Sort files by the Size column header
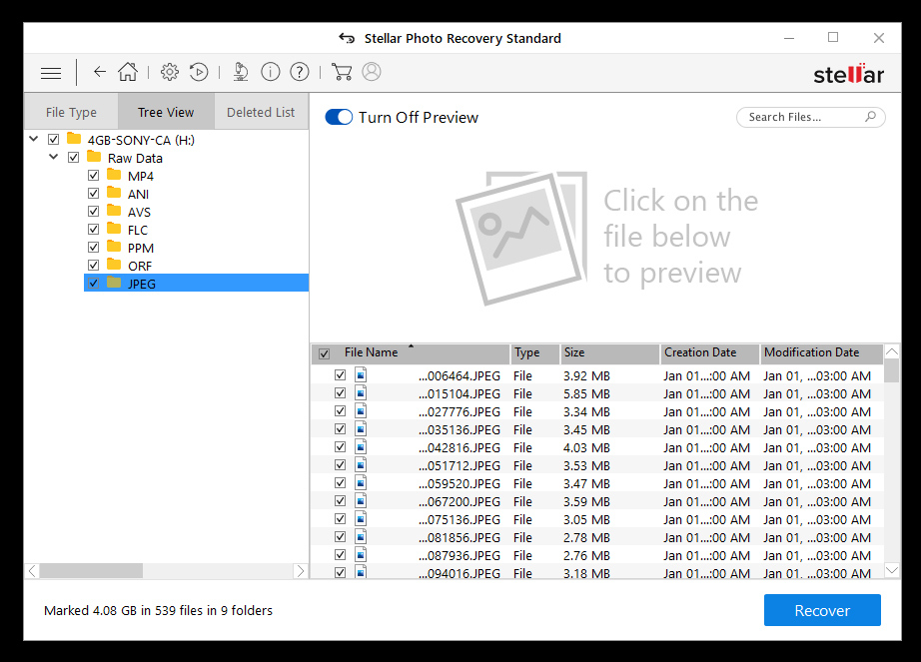The width and height of the screenshot is (921, 662). pos(608,353)
